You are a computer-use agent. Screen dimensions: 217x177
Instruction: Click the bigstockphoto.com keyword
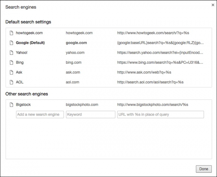[x=82, y=105]
